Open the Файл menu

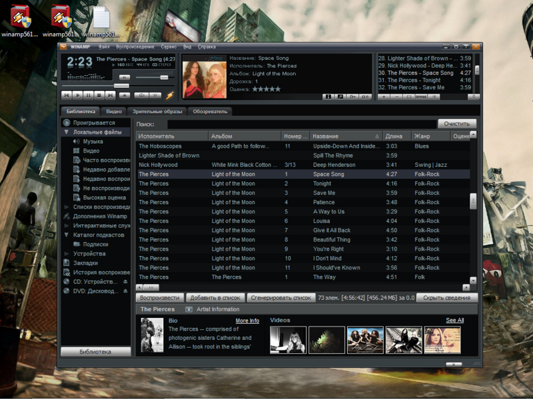click(104, 47)
